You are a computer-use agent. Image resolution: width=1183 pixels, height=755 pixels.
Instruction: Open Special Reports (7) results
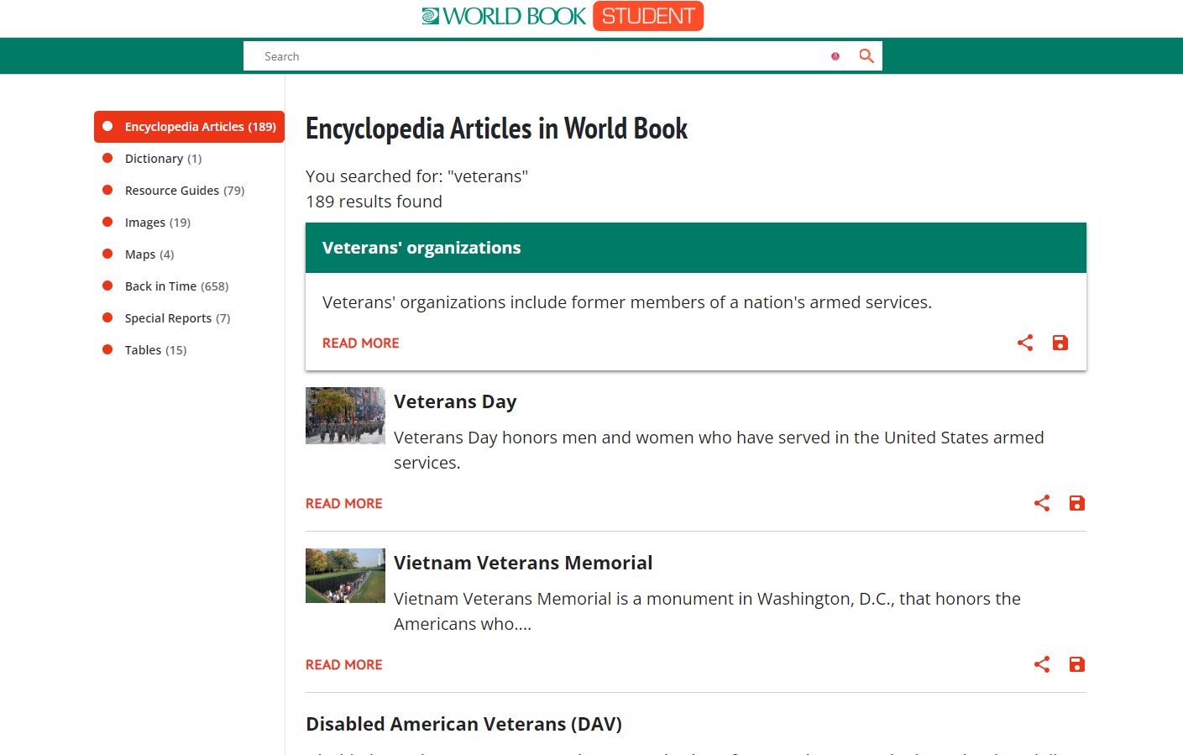pos(177,318)
